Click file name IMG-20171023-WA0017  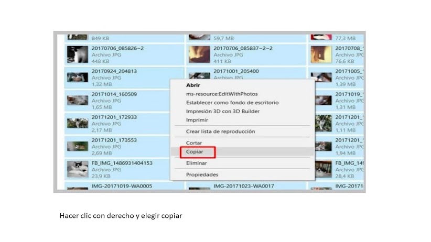(x=244, y=186)
